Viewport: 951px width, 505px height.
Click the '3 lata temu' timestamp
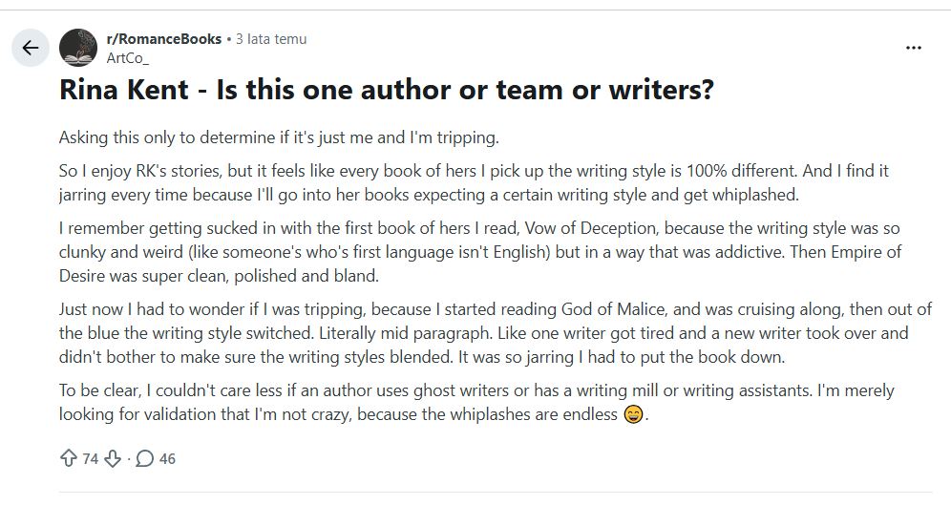[271, 39]
